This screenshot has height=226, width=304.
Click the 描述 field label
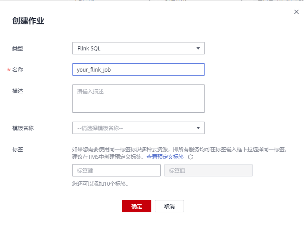click(18, 91)
